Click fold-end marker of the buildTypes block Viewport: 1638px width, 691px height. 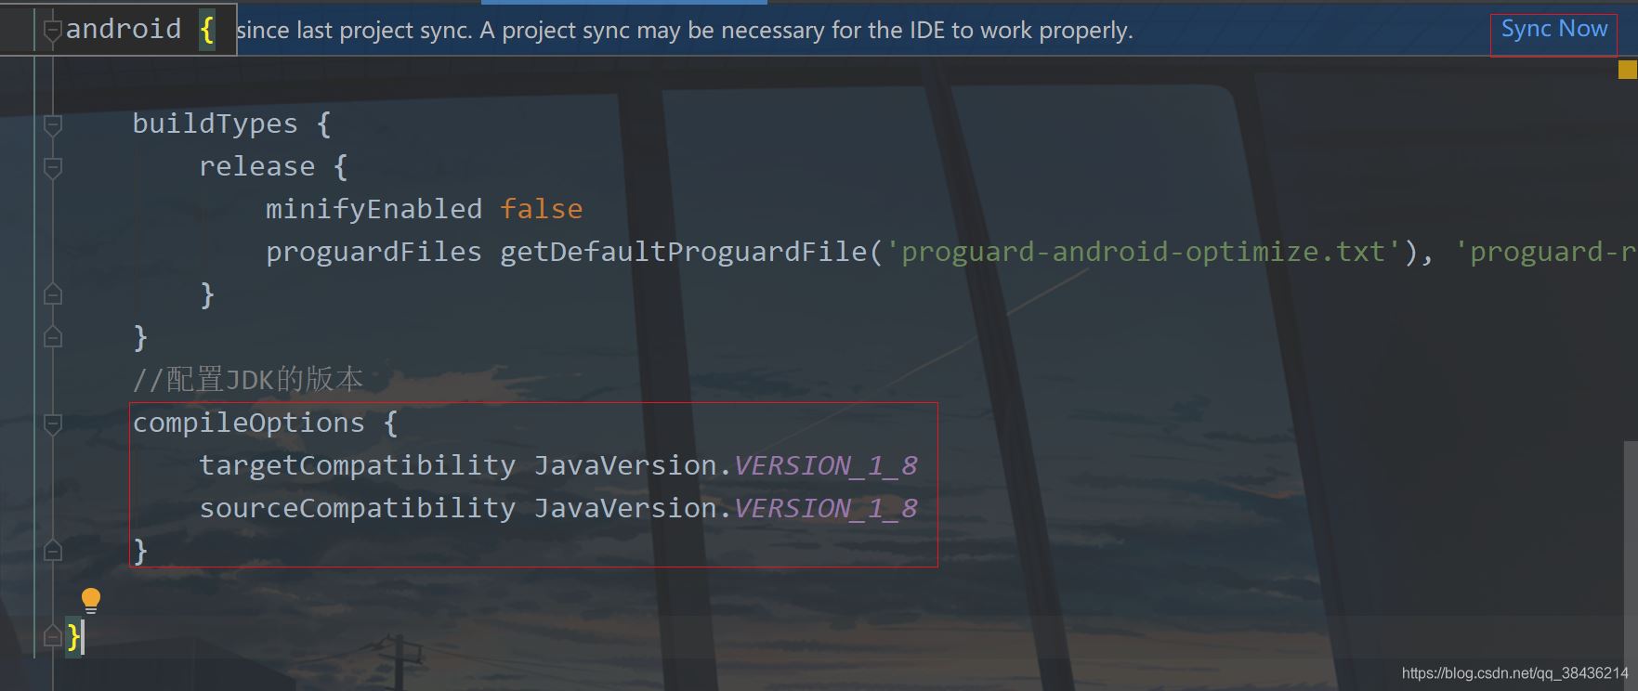pyautogui.click(x=53, y=336)
